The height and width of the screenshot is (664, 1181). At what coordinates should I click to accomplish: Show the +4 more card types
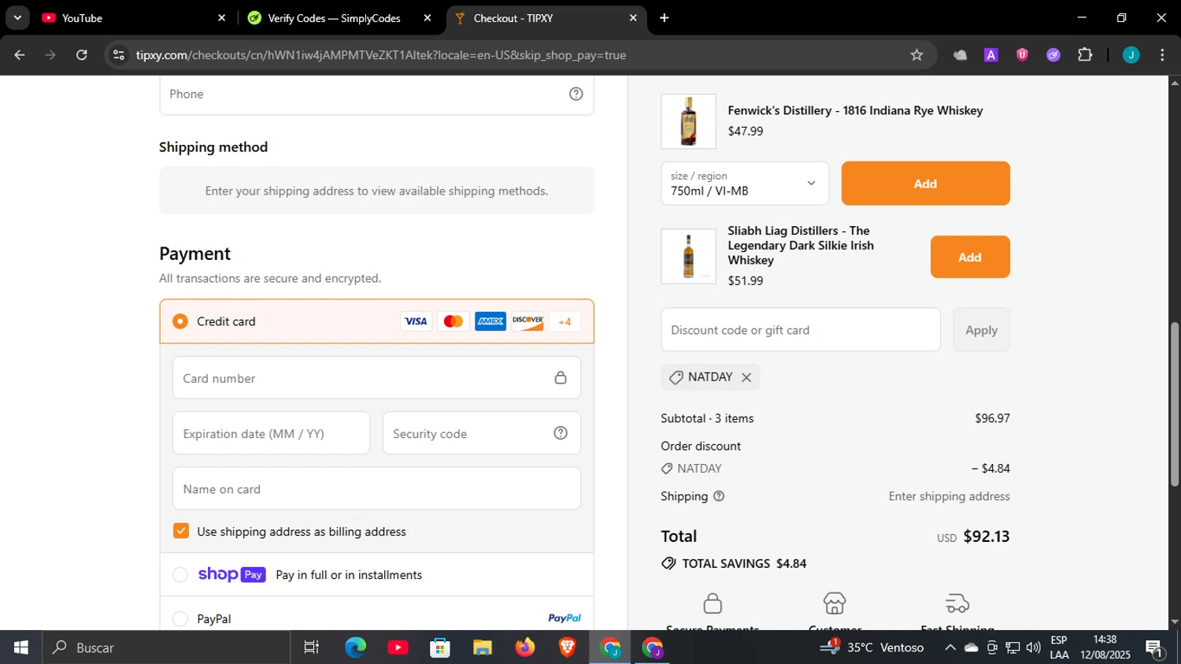point(565,321)
